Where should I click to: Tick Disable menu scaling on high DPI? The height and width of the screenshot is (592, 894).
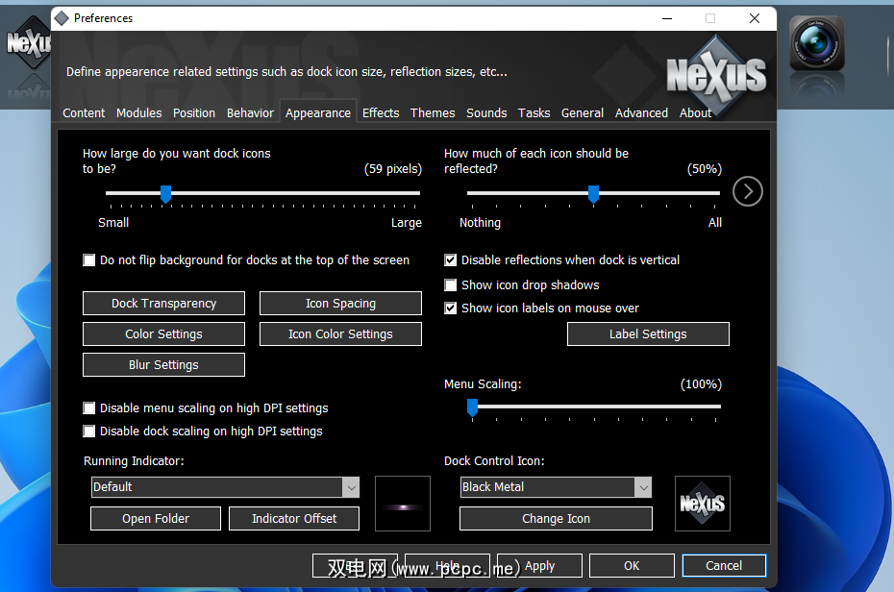click(89, 408)
